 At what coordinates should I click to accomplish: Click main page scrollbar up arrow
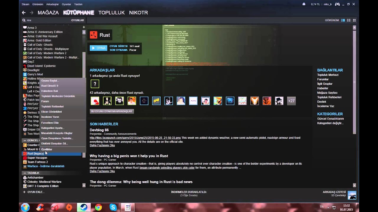[354, 27]
